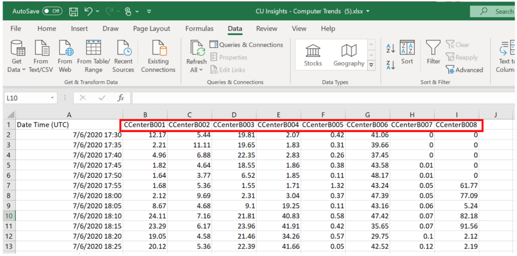
Task: Open the Customize Quick Access Toolbar dropdown
Action: 149,12
